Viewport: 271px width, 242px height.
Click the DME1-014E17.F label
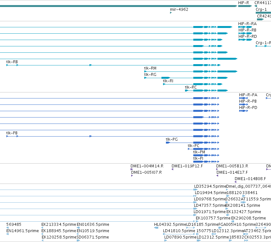pyautogui.click(x=232, y=172)
